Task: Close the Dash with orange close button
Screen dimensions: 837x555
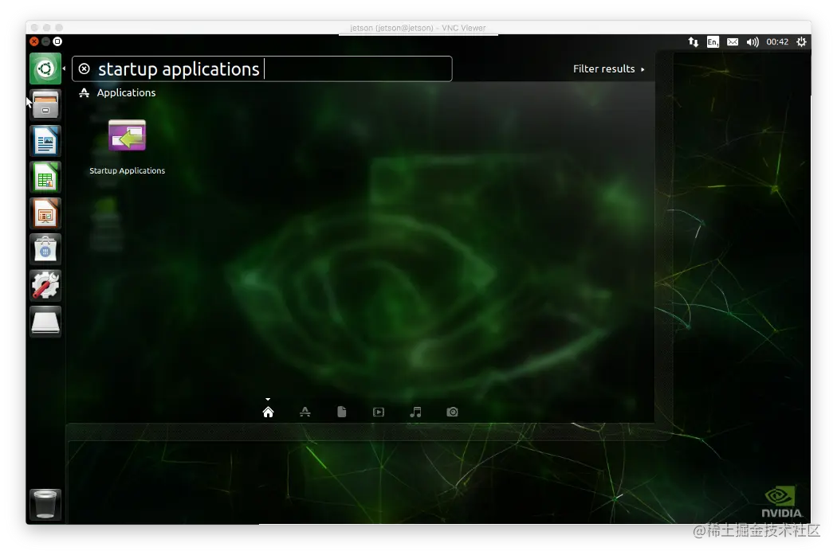Action: click(34, 41)
